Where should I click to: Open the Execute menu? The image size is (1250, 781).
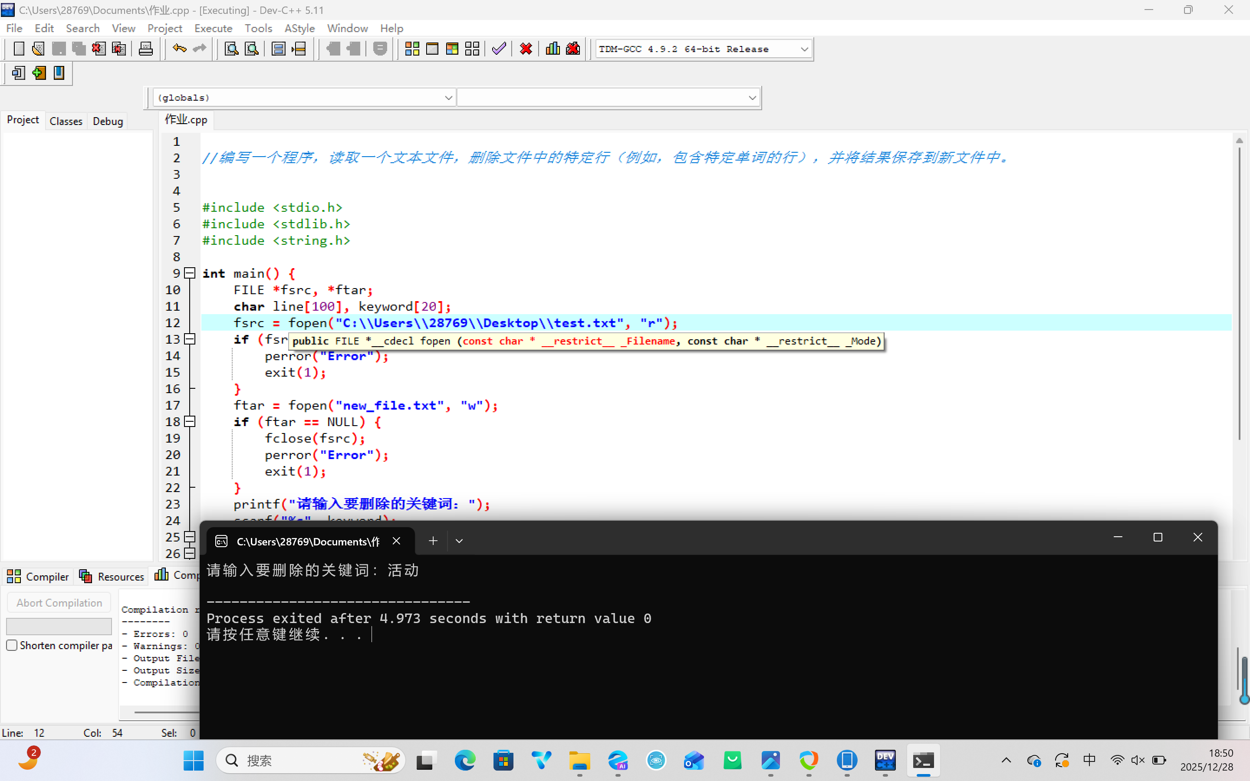pos(213,28)
